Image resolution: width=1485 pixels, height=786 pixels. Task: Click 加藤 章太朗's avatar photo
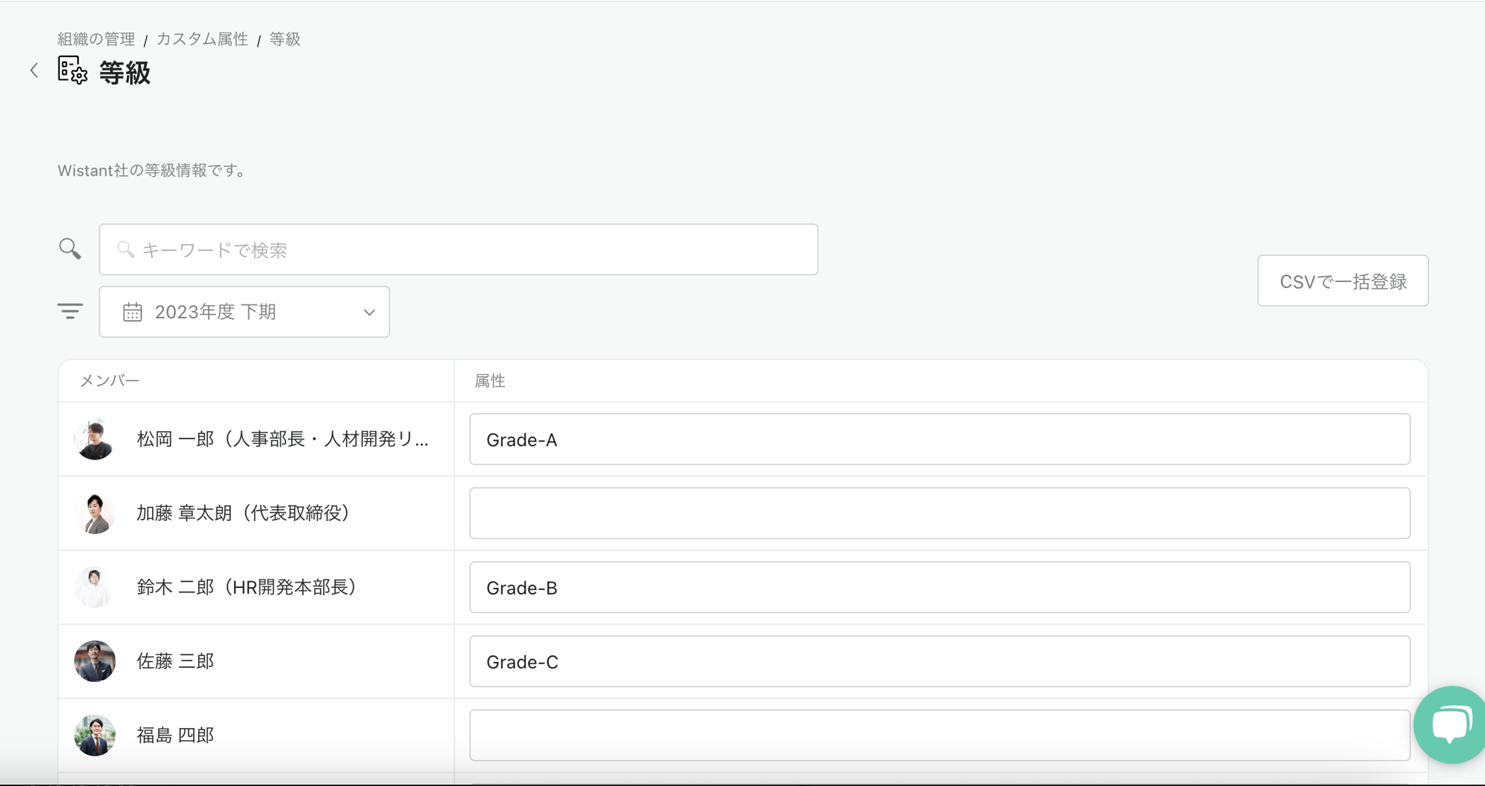(95, 513)
